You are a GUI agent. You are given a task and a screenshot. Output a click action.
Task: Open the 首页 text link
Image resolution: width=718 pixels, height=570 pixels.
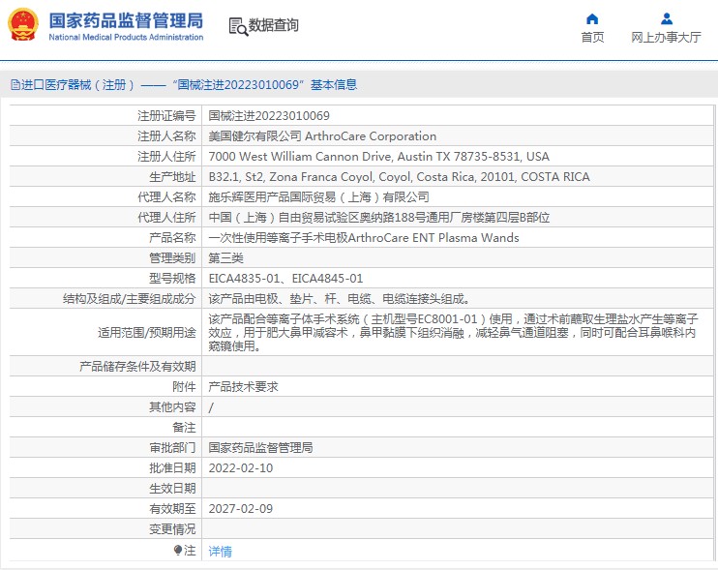pyautogui.click(x=592, y=38)
